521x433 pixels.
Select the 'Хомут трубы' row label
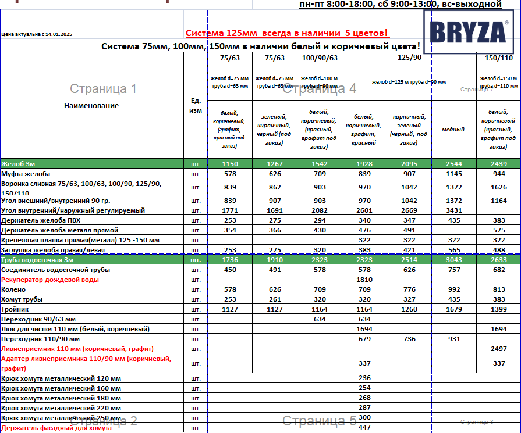pyautogui.click(x=22, y=299)
